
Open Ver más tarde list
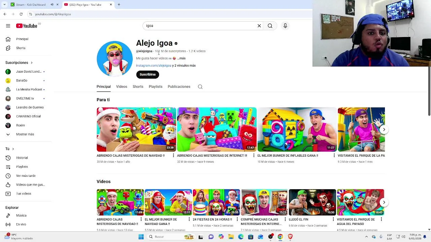coord(26,176)
